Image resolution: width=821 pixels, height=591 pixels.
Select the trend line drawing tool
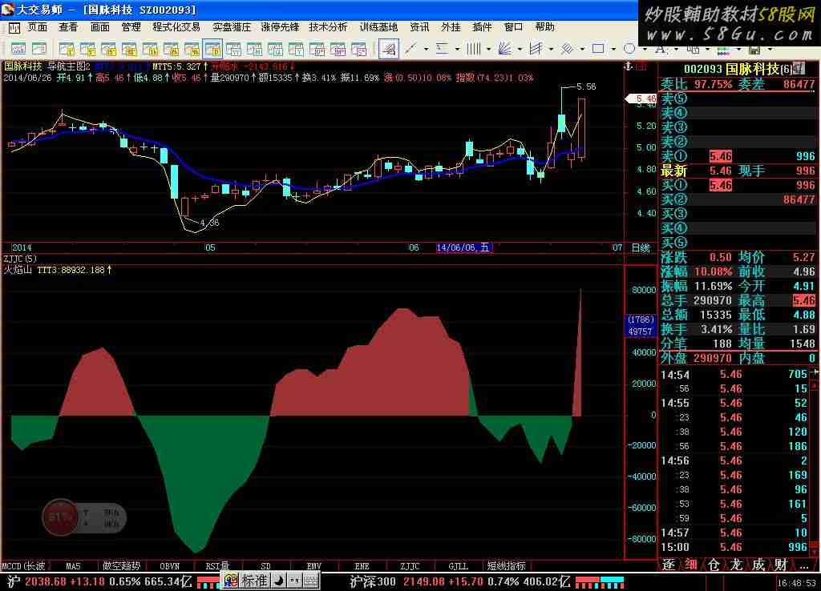(x=410, y=49)
